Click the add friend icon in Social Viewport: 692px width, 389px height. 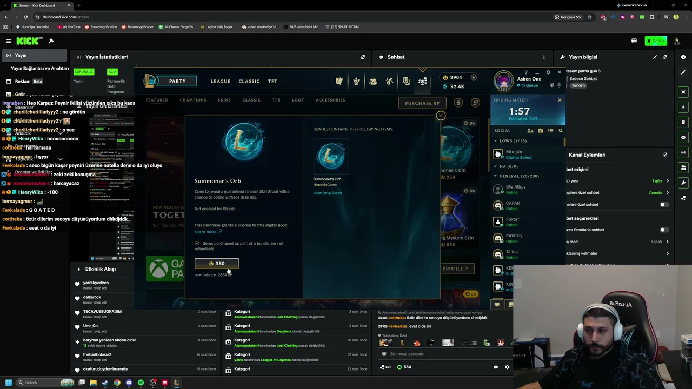(x=530, y=131)
